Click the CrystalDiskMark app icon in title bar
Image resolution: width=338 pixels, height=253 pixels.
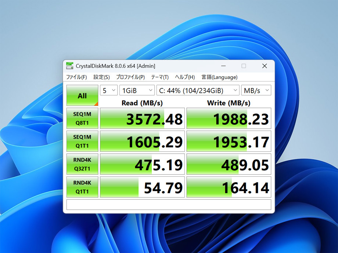tap(70, 66)
